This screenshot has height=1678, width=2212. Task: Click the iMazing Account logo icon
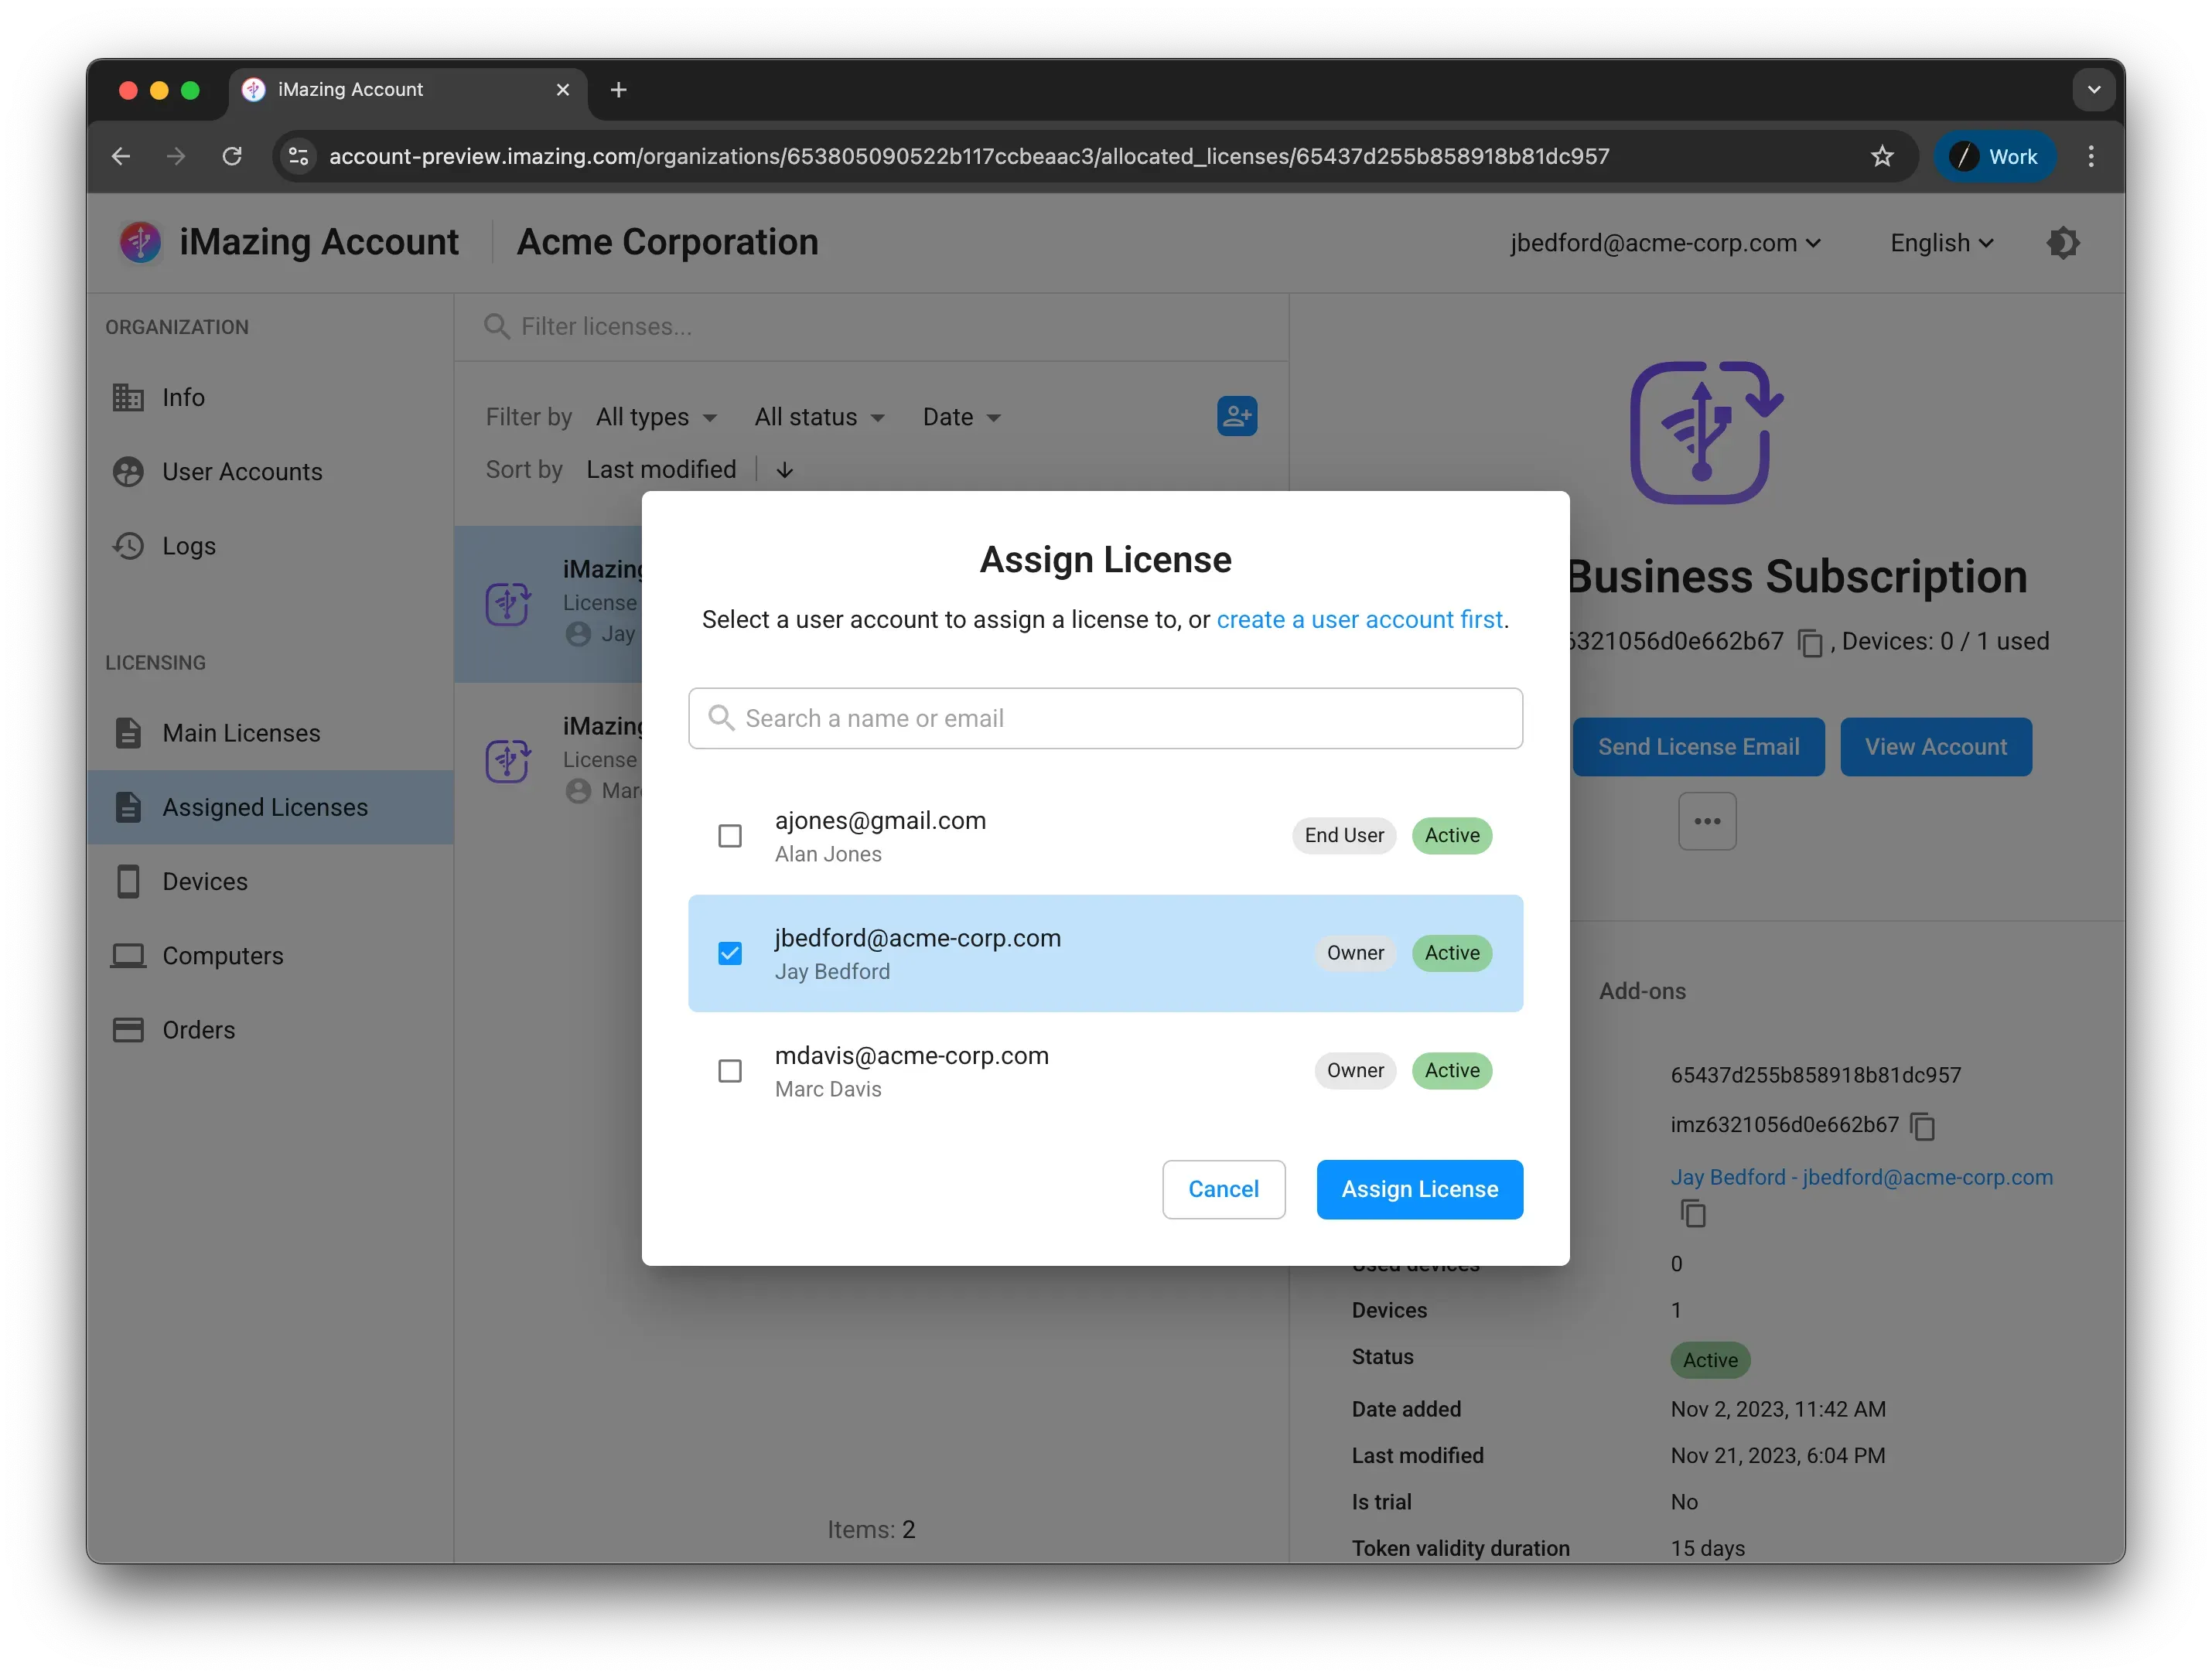[140, 242]
